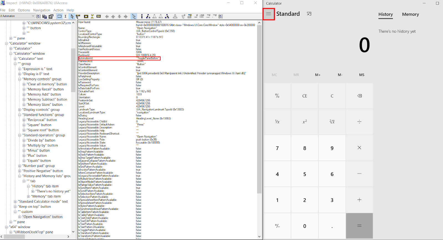The image size is (443, 240).
Task: Open the Action menu
Action: [x=58, y=10]
